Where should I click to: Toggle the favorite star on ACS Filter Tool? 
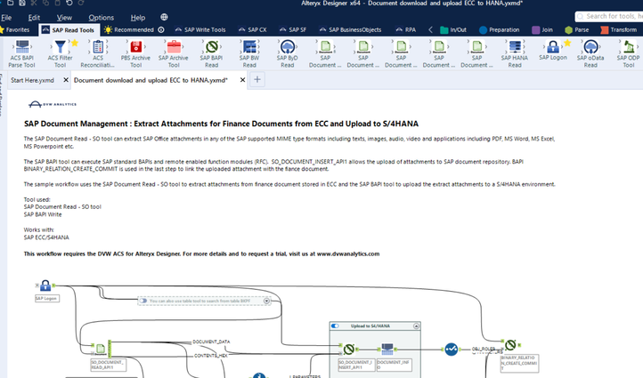tap(75, 43)
